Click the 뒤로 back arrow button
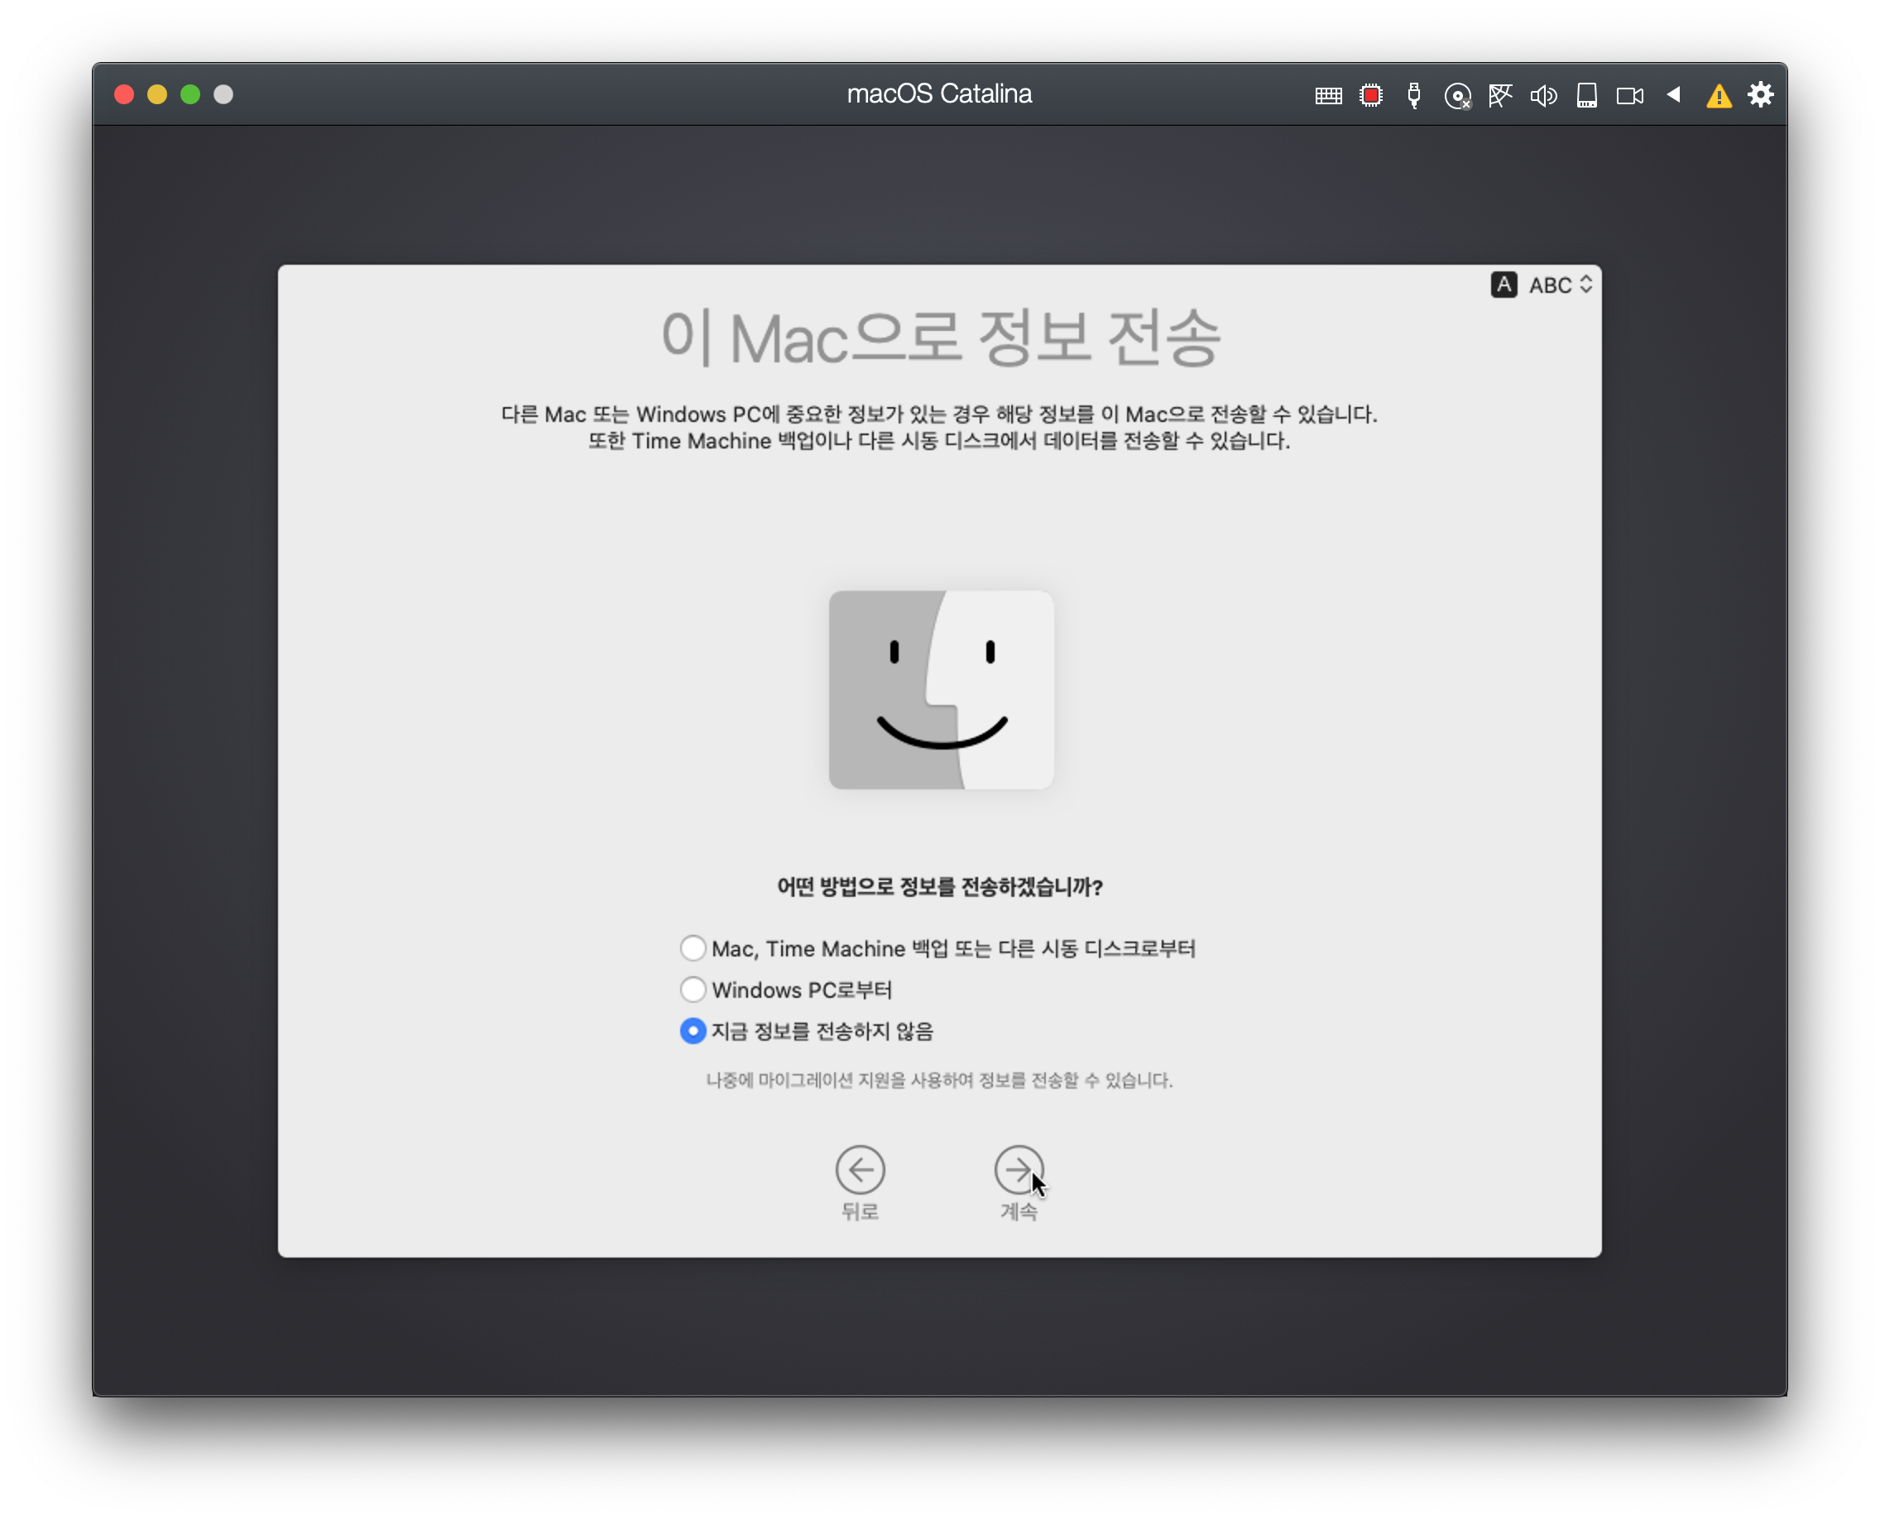Viewport: 1880px width, 1519px height. pos(861,1170)
